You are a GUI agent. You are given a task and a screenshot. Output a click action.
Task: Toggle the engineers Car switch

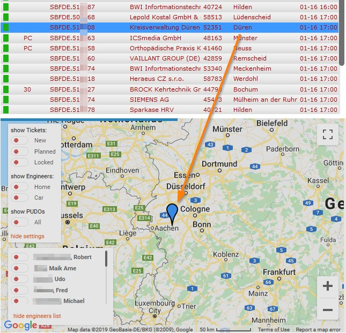coord(19,198)
